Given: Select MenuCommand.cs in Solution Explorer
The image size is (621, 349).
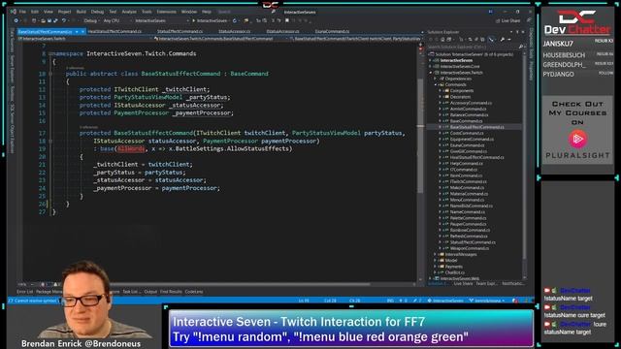Looking at the screenshot, I should tap(467, 200).
